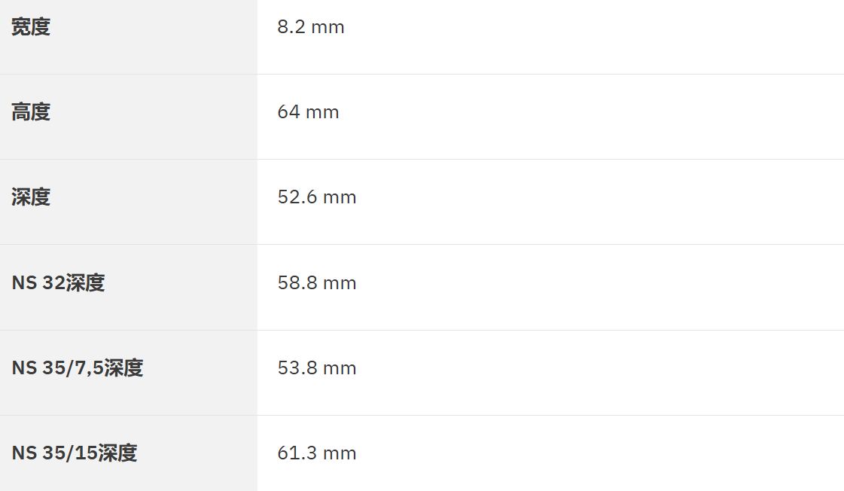Select the 58.8 mm value
Viewport: 844px width, 491px height.
click(x=316, y=283)
